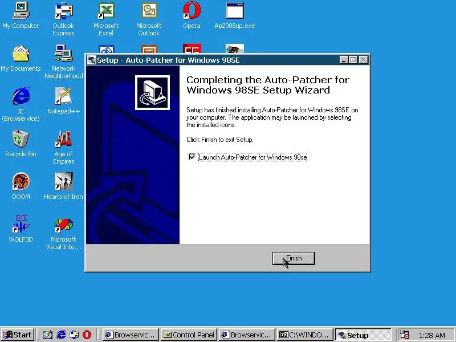Launch Opera from the quick launch bar
Screen dimensions: 456x342
(x=87, y=335)
